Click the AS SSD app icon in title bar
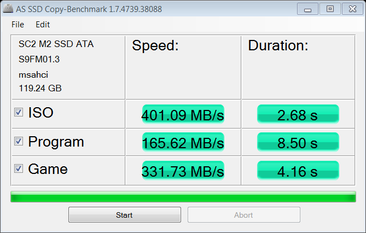The width and height of the screenshot is (366, 233). 8,9
